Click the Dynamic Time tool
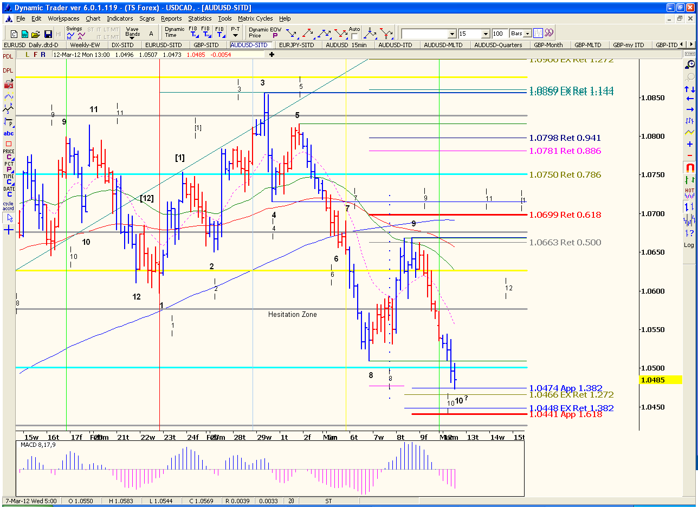698x507 pixels. (174, 32)
